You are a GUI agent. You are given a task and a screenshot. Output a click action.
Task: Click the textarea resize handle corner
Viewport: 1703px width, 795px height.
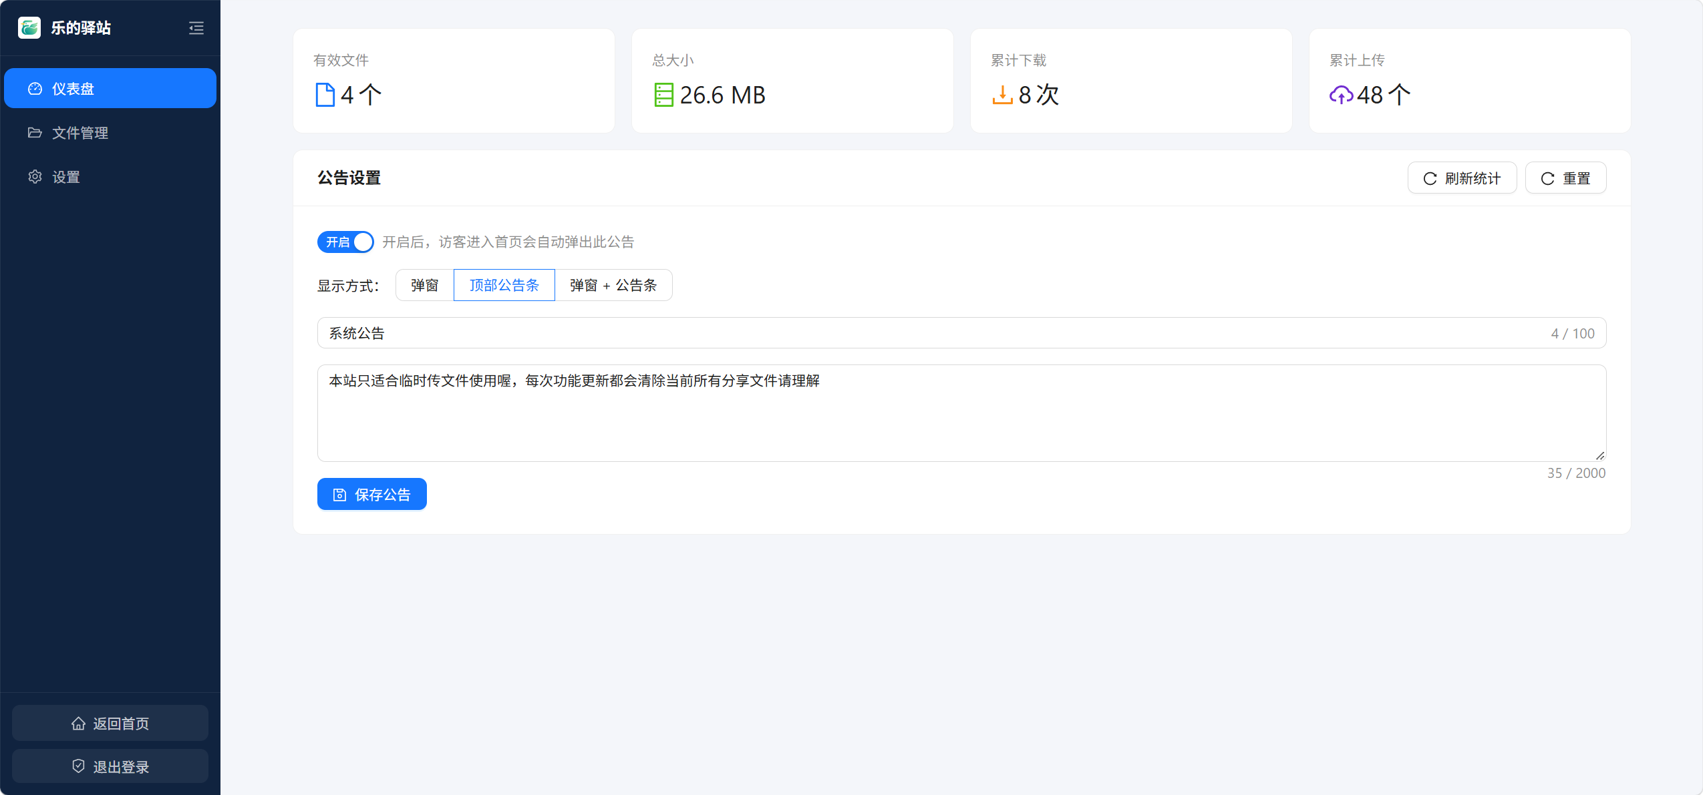click(x=1599, y=455)
